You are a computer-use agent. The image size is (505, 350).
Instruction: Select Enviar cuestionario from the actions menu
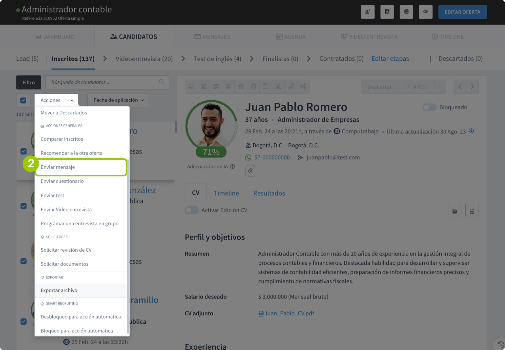point(62,181)
